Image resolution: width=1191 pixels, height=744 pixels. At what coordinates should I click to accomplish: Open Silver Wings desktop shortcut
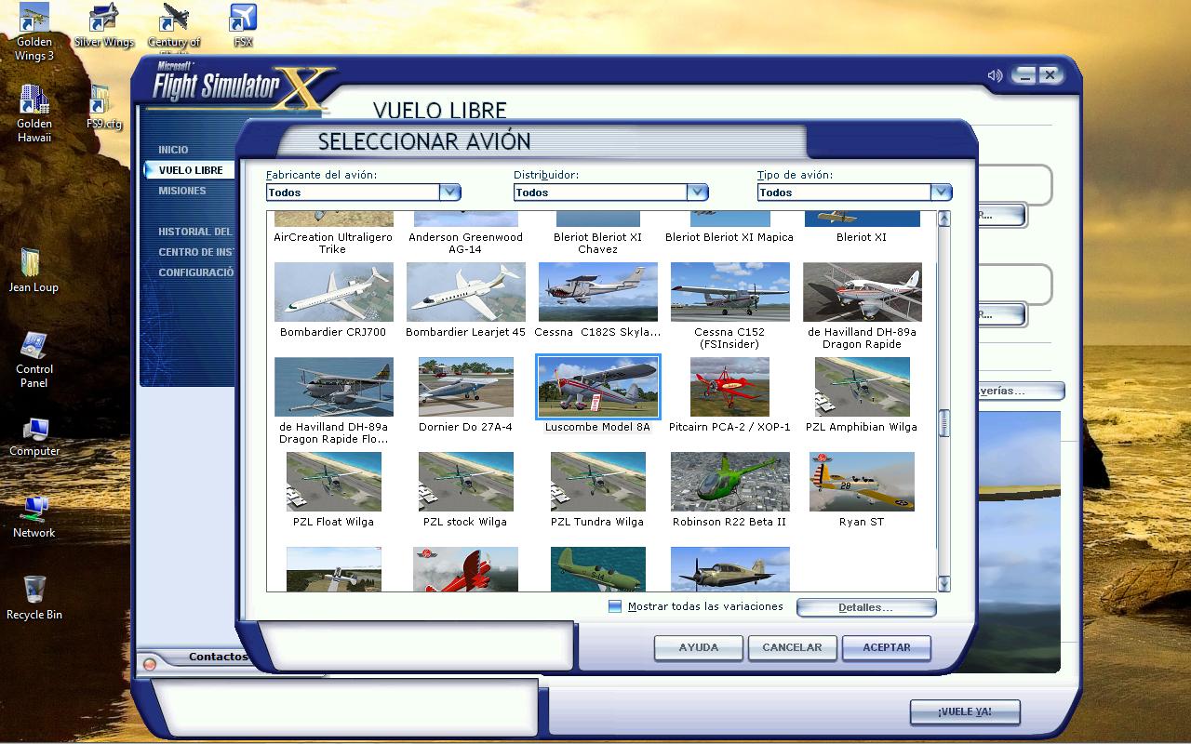coord(104,26)
